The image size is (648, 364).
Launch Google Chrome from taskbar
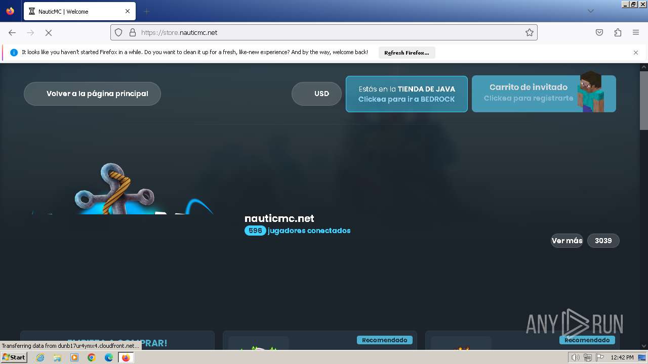pos(92,357)
